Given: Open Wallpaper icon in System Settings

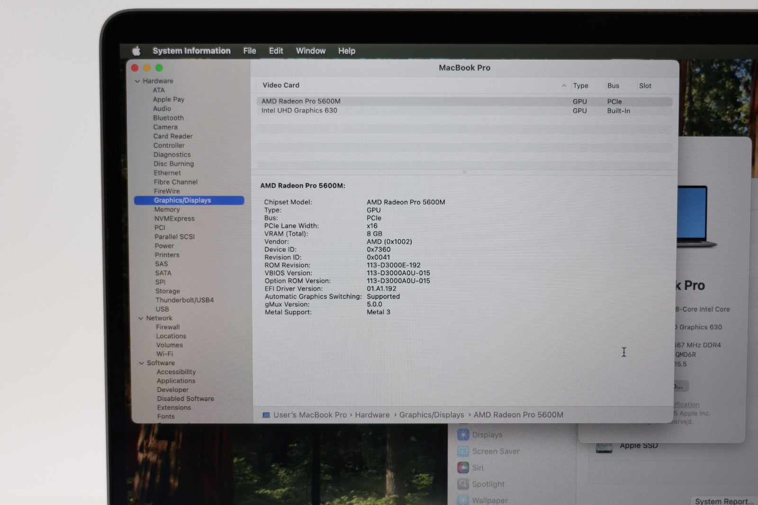Looking at the screenshot, I should 463,500.
